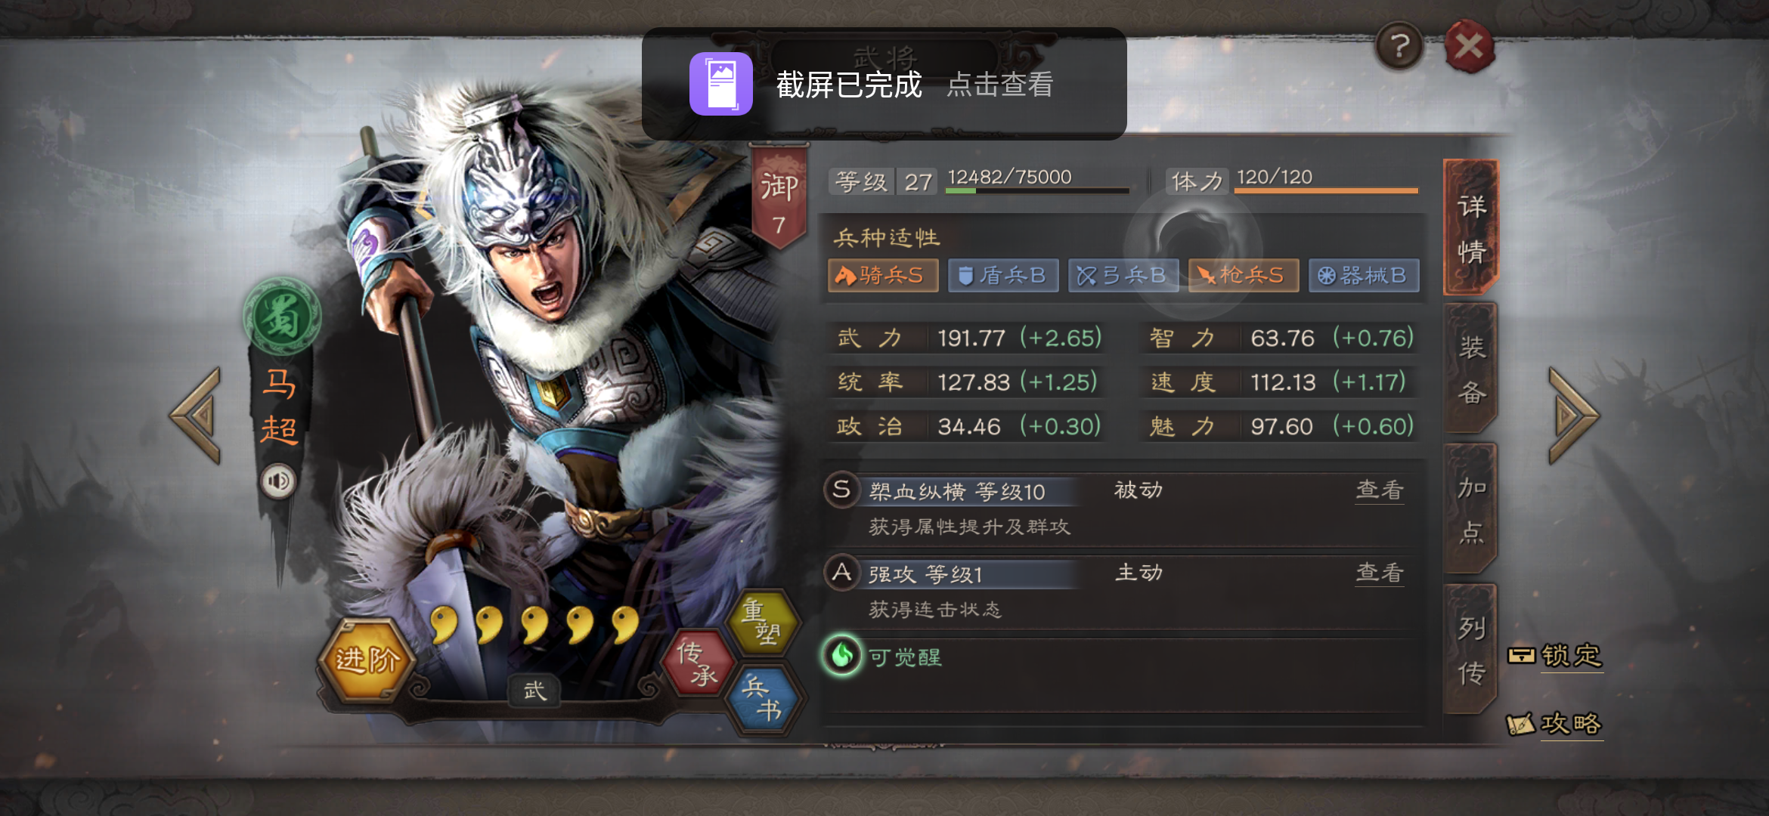Viewport: 1769px width, 816px height.
Task: Mute the general's voice speaker icon
Action: click(x=278, y=481)
